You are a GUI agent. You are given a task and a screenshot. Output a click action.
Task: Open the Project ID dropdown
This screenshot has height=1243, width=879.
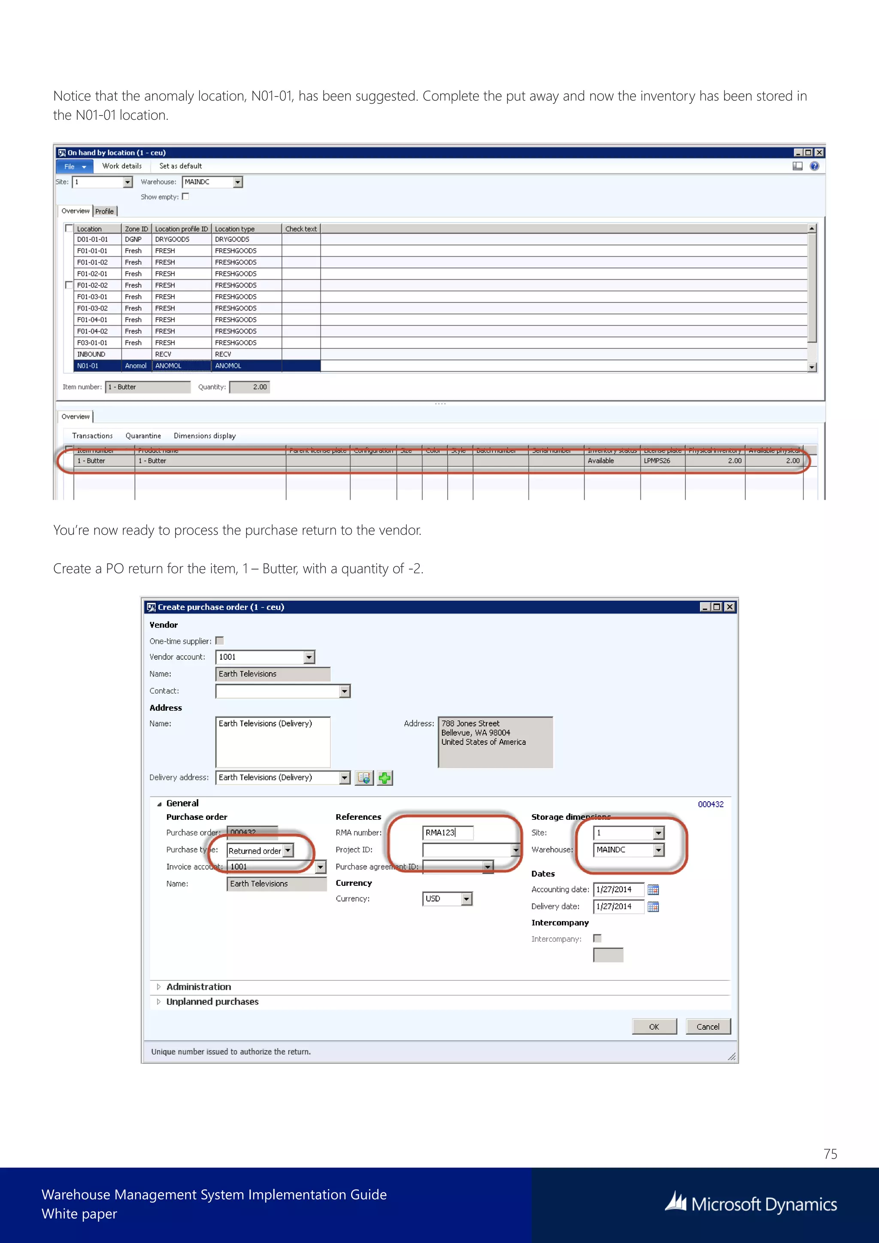516,851
